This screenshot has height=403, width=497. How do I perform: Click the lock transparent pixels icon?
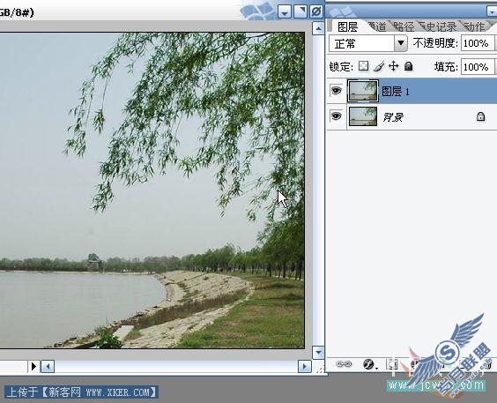(x=363, y=66)
